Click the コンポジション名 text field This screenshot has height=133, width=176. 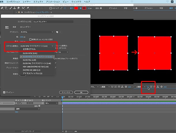pos(53,22)
